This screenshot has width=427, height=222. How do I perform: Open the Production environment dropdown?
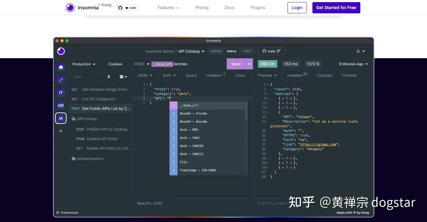tap(84, 64)
